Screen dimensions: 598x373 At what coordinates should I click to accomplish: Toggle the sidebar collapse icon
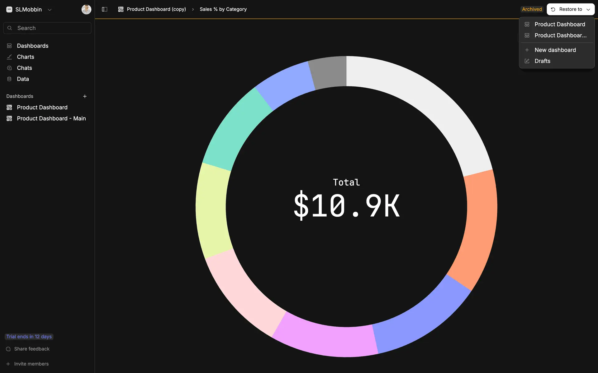click(x=105, y=9)
